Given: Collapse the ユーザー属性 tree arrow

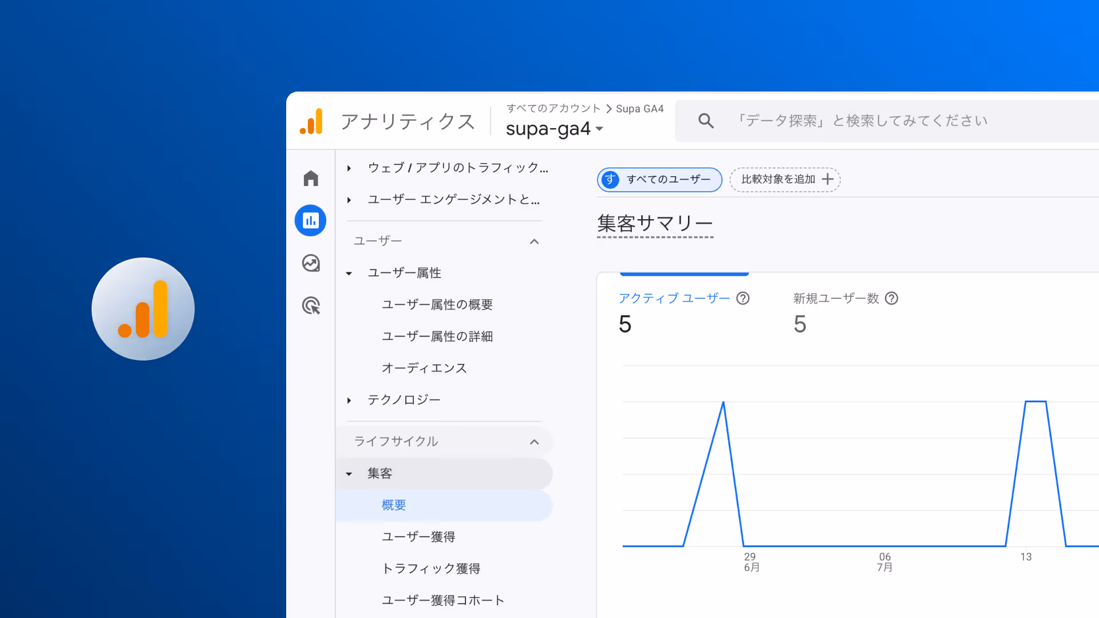Looking at the screenshot, I should click(x=349, y=274).
